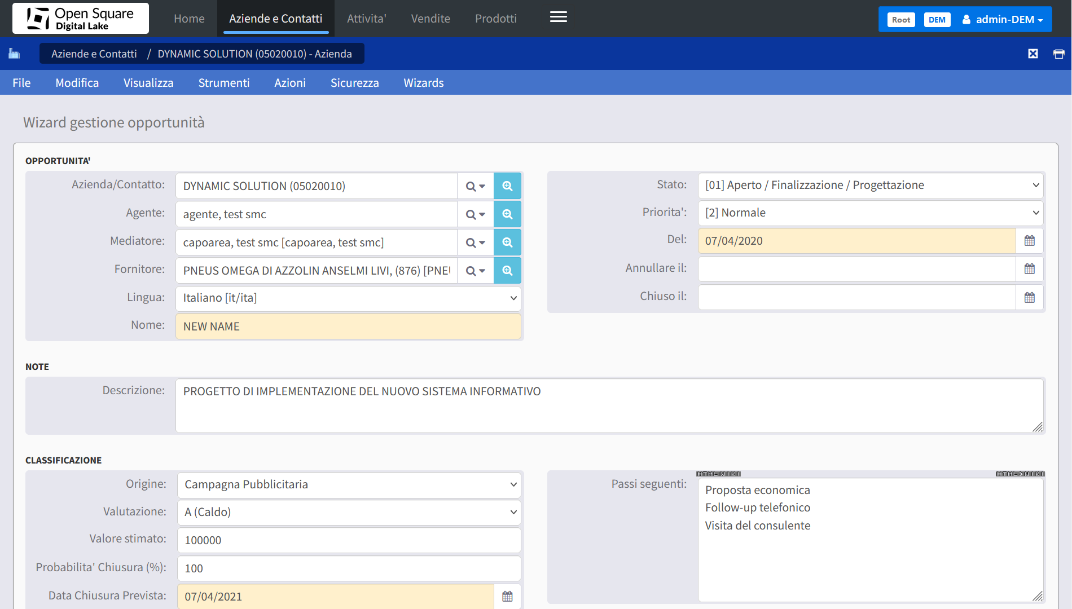Click the factory icon beside the breadcrumb
Image resolution: width=1072 pixels, height=609 pixels.
tap(14, 54)
